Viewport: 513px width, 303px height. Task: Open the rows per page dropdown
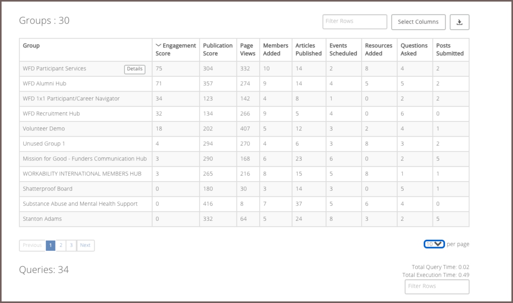pyautogui.click(x=434, y=244)
